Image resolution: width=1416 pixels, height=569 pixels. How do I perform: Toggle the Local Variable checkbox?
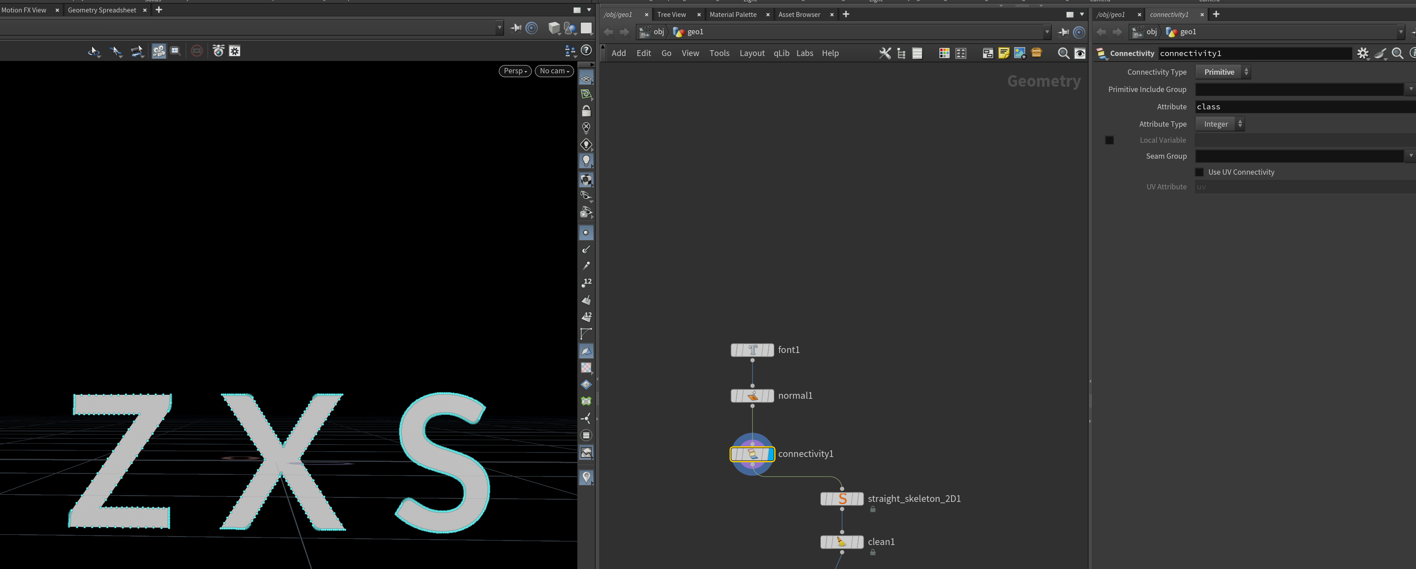[x=1109, y=140]
